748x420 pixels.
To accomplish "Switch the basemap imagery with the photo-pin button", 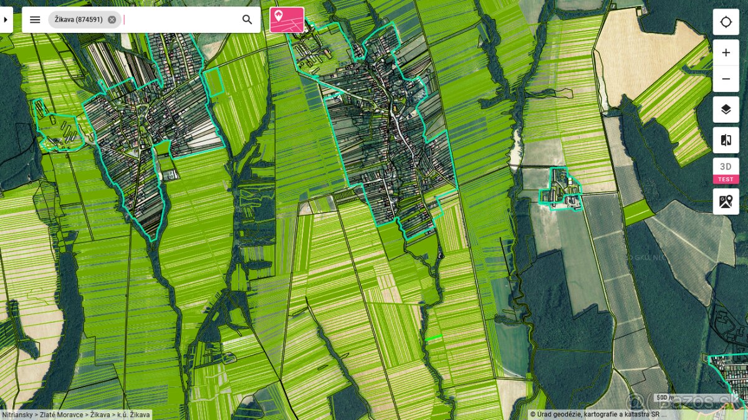I will point(726,201).
